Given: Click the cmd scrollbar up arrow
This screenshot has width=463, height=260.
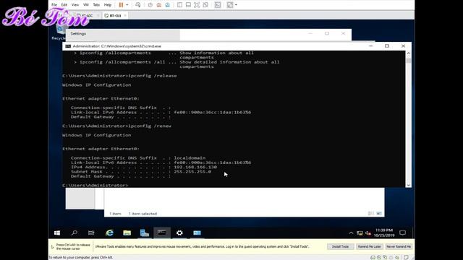Looking at the screenshot, I should click(408, 53).
